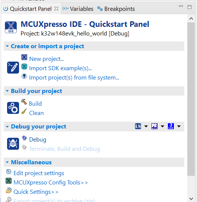Open the Edit project settings link
The image size is (197, 202).
[x=39, y=173]
